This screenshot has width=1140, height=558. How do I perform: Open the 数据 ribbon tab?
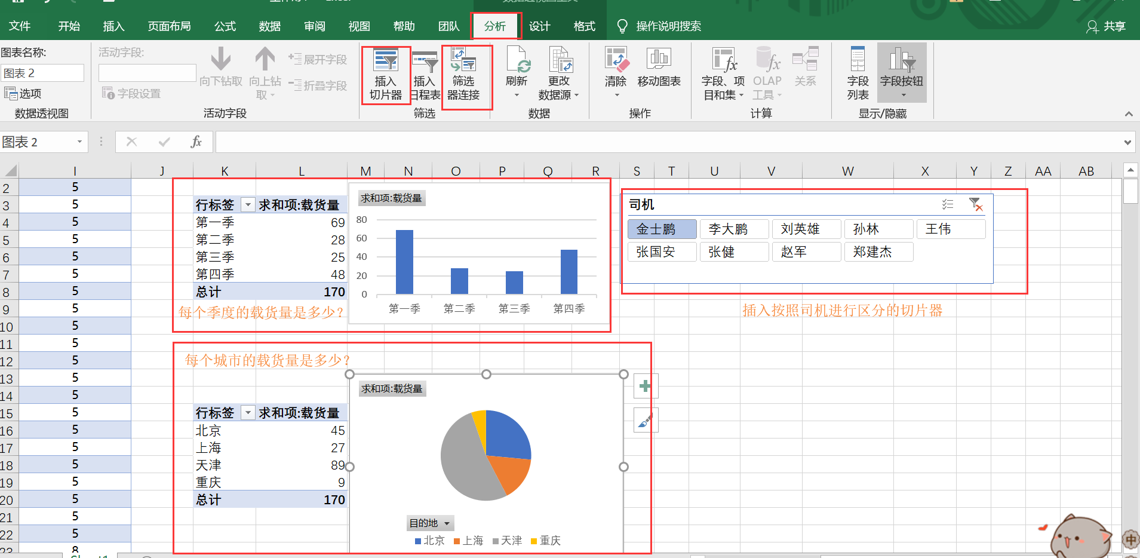(269, 26)
